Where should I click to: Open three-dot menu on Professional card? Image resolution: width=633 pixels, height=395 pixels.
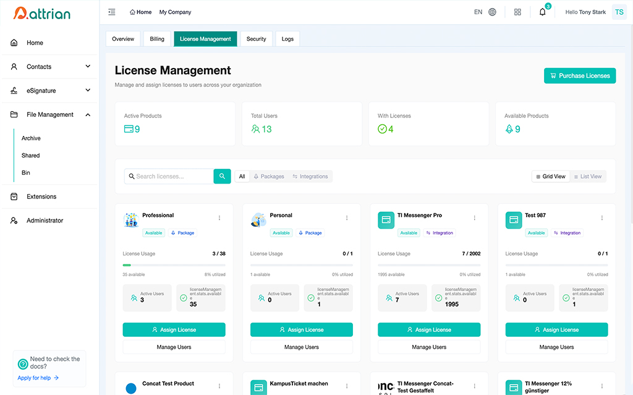(x=219, y=218)
